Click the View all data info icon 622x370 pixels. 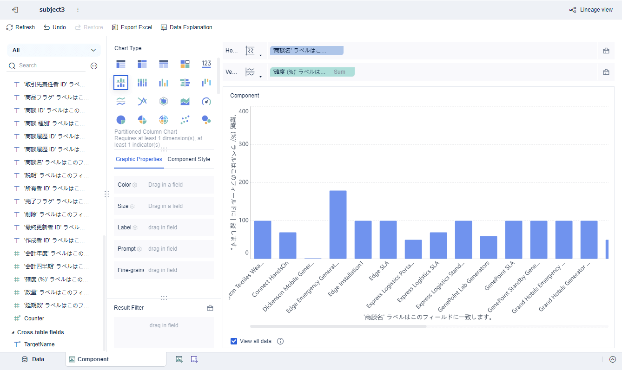click(x=280, y=341)
